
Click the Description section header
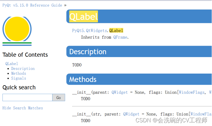pos(88,52)
